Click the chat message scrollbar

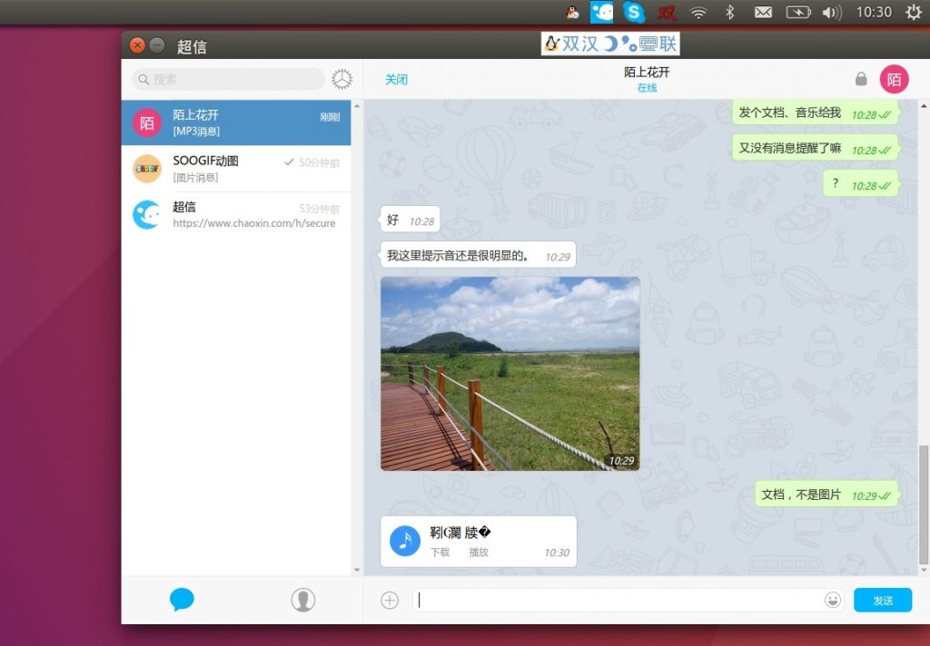pyautogui.click(x=924, y=504)
